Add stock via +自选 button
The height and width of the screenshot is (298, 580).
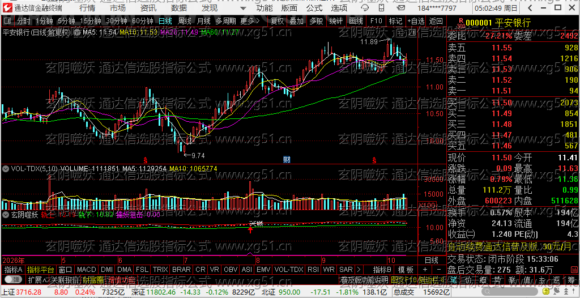pyautogui.click(x=416, y=21)
